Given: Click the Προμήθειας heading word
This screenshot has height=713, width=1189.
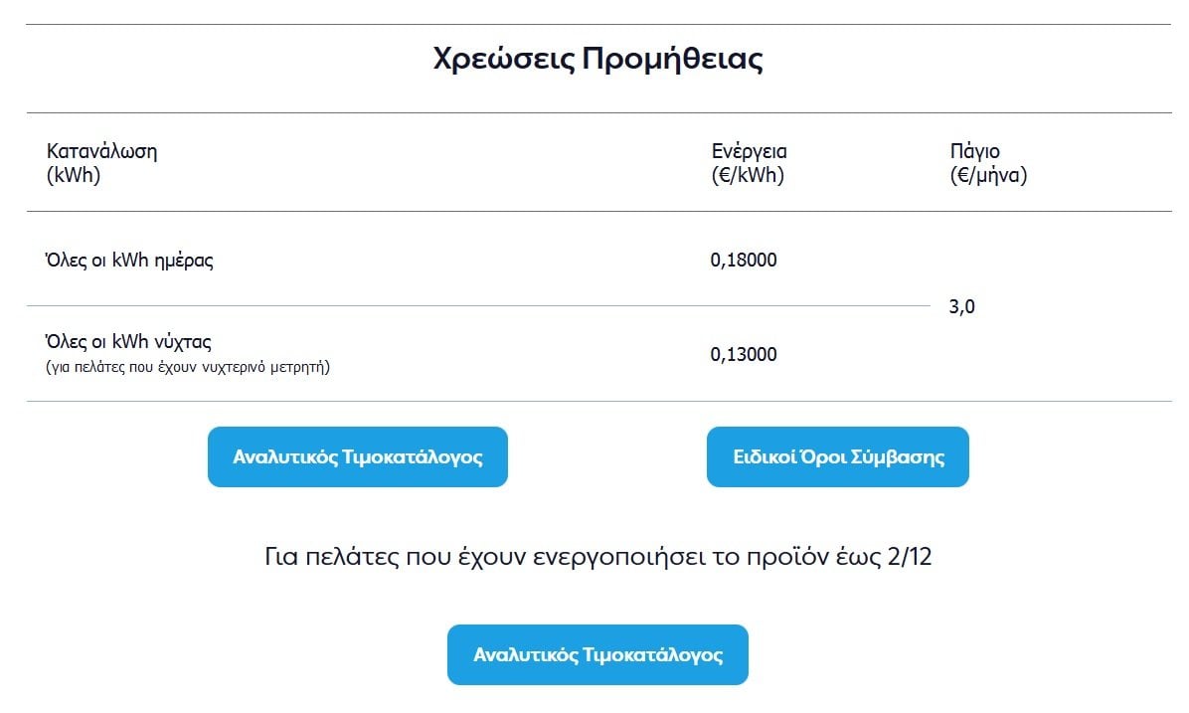Looking at the screenshot, I should (x=673, y=59).
